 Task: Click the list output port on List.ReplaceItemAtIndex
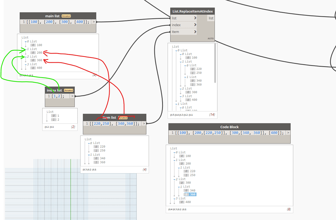[x=210, y=18]
